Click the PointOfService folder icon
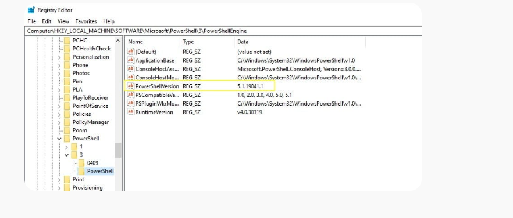513x218 pixels. 67,106
